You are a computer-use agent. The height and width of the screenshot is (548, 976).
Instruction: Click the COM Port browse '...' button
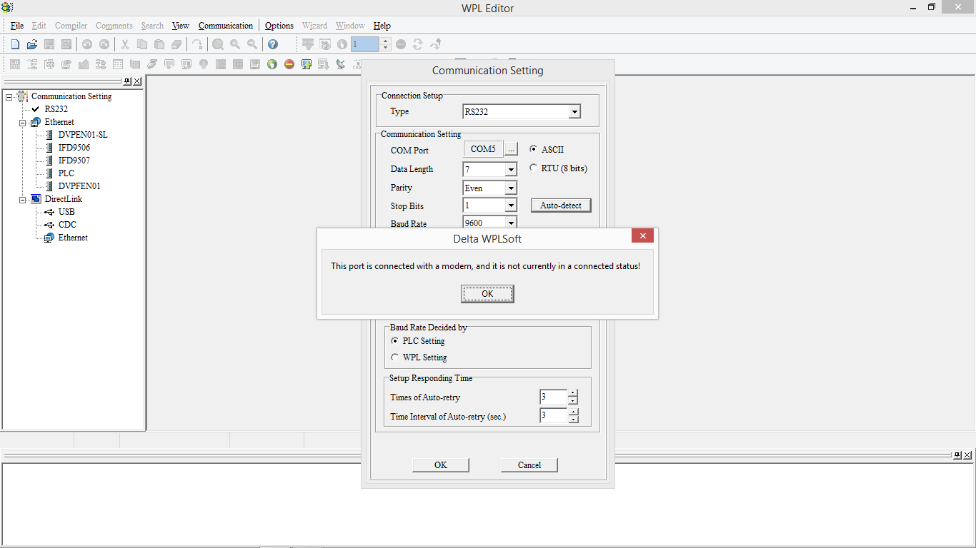(x=512, y=150)
